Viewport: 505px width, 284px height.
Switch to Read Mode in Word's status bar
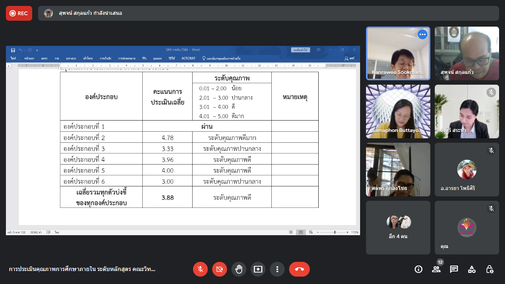291,232
